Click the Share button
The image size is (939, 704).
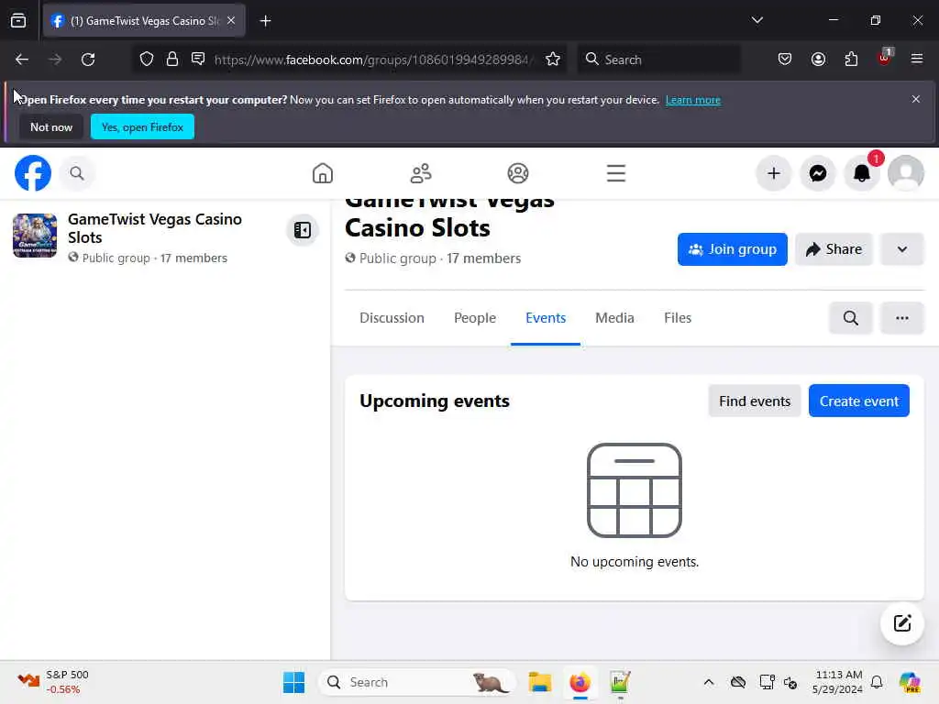point(833,249)
